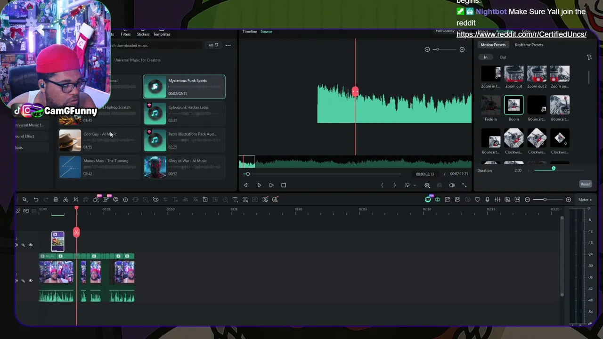The height and width of the screenshot is (339, 603).
Task: Select the Fade In preset thumbnail
Action: (491, 105)
